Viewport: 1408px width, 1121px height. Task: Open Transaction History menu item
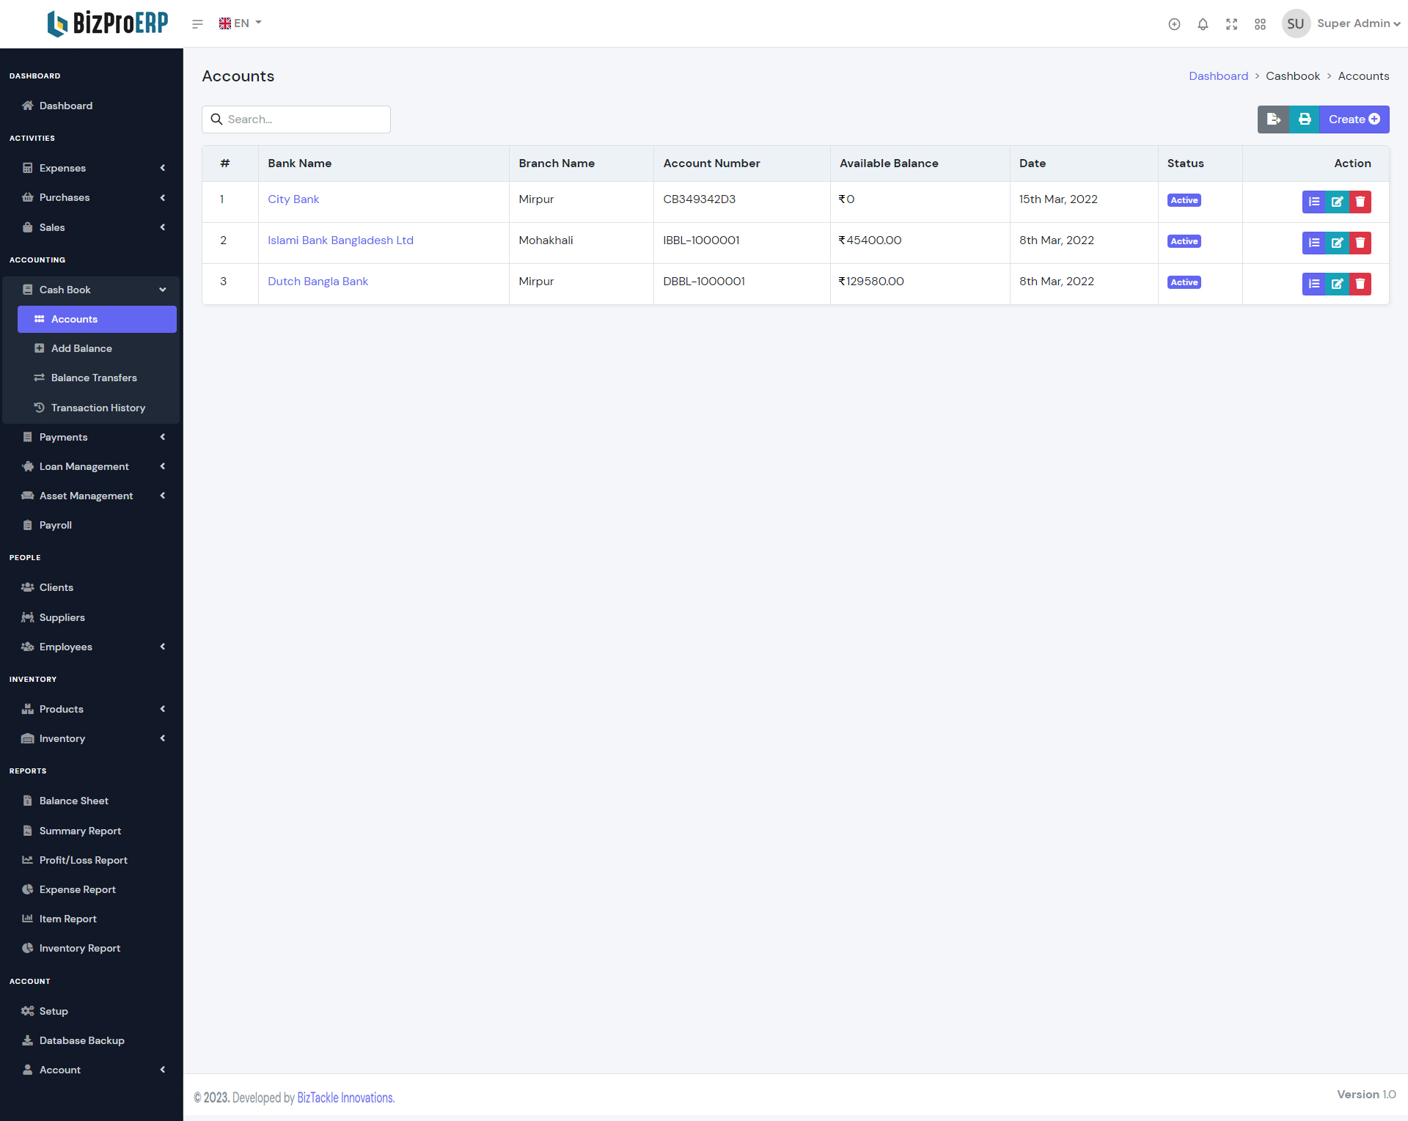coord(98,408)
